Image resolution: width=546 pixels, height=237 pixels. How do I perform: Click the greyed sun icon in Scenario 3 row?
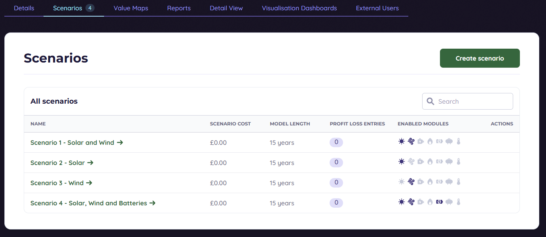click(402, 182)
